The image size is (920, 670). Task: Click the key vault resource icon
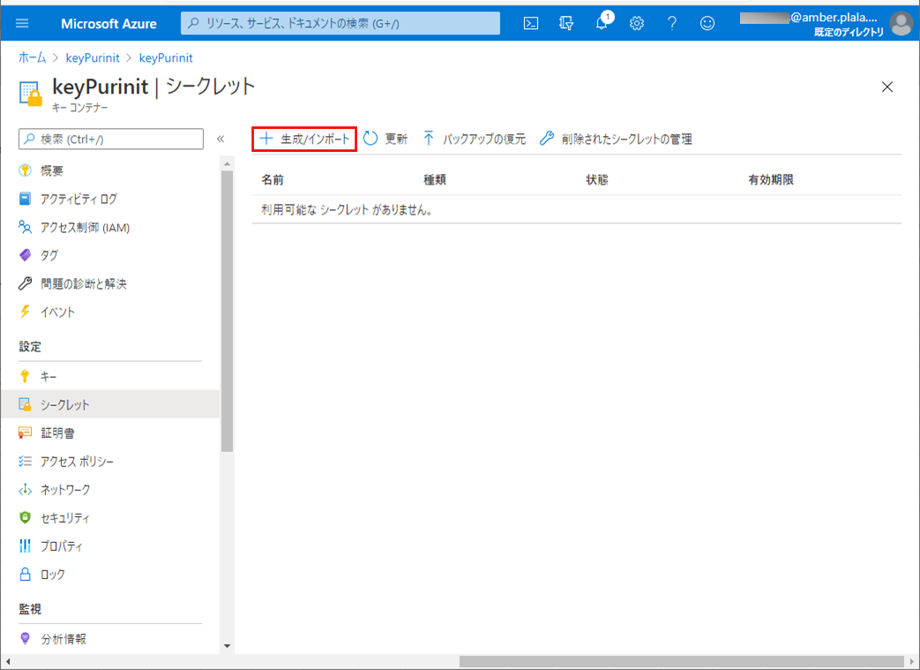[31, 94]
